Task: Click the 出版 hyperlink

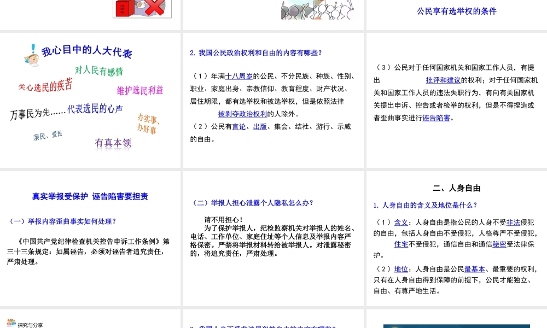Action: 260,127
